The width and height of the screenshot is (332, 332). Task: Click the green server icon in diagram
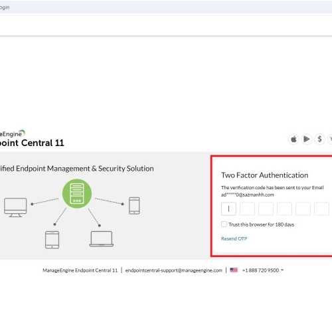coord(77,193)
